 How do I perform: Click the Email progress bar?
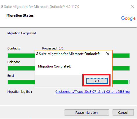(69, 82)
